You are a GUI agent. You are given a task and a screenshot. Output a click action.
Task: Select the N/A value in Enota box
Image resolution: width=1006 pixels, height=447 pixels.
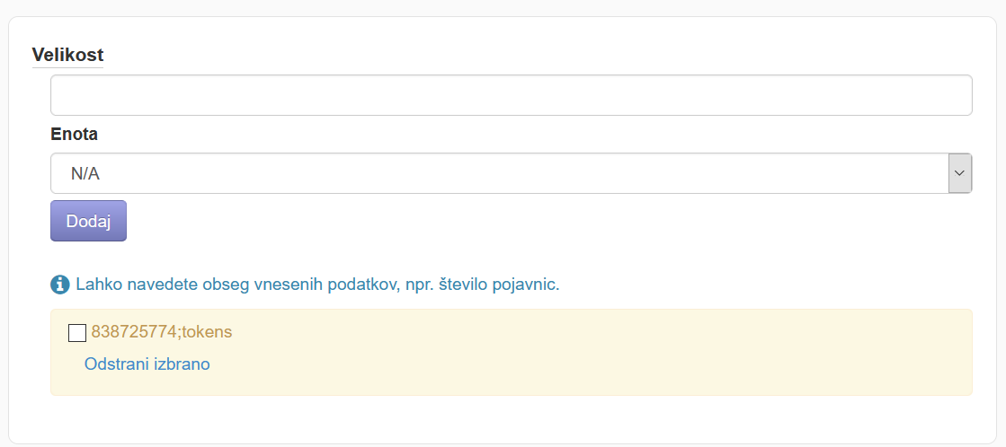point(86,173)
